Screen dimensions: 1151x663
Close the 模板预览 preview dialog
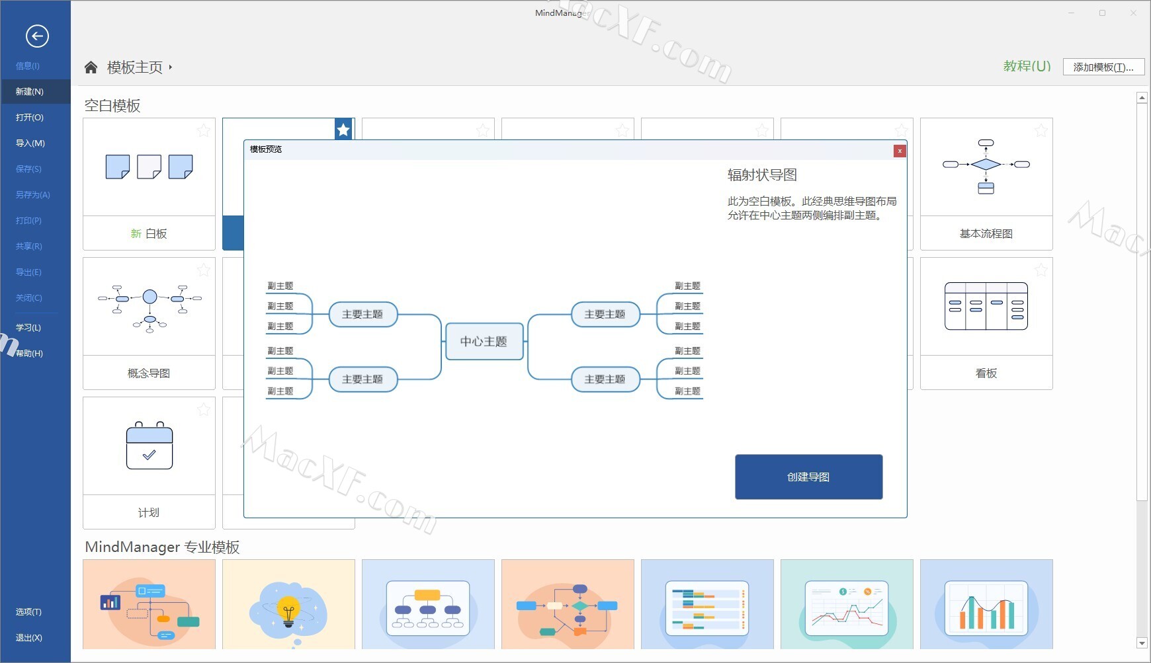(x=900, y=151)
